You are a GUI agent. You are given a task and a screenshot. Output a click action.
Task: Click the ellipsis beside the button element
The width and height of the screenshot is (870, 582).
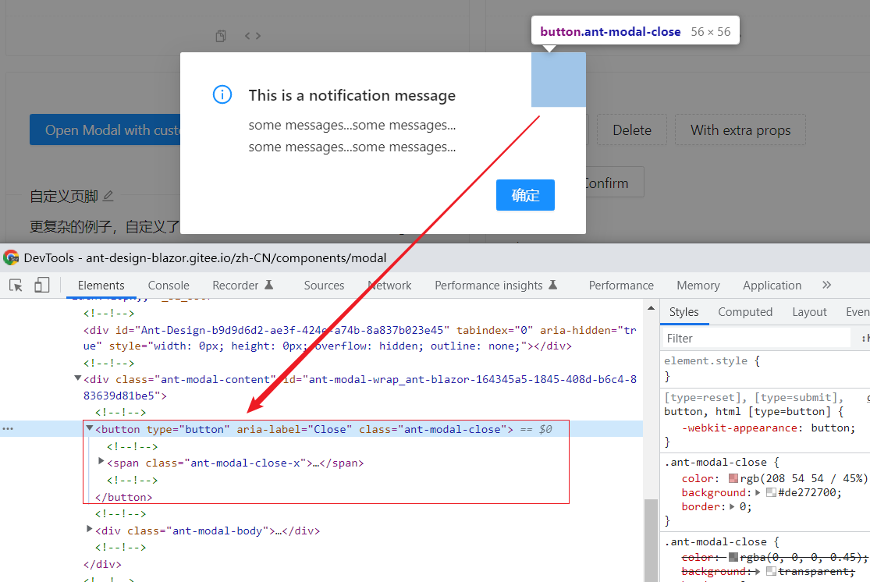pos(8,428)
